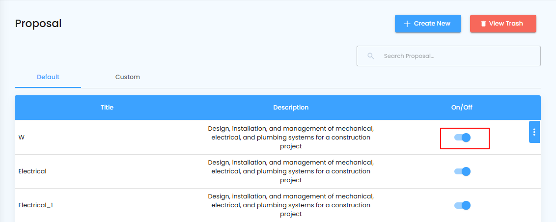Switch to the Default tab

48,77
